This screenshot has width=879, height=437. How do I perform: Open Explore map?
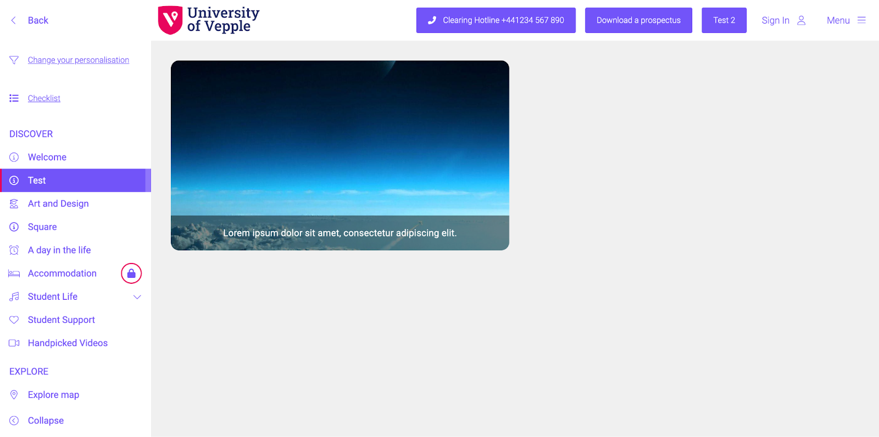53,395
